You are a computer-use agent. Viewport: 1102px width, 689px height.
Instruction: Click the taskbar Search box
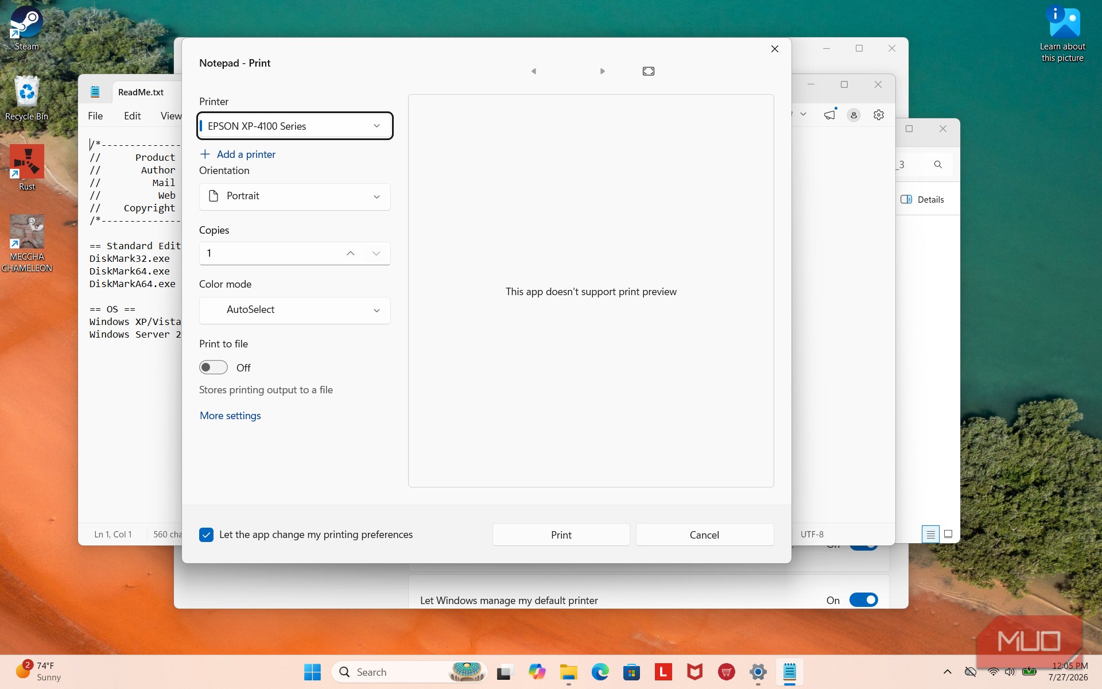[x=409, y=672]
